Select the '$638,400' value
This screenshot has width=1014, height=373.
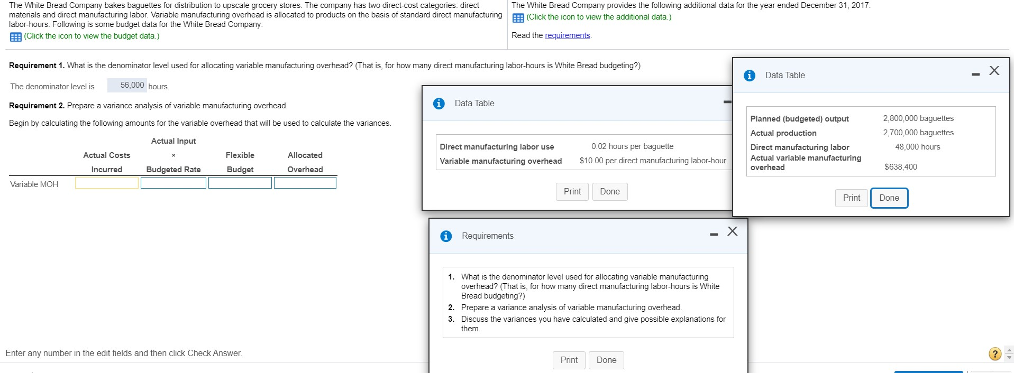pyautogui.click(x=901, y=167)
